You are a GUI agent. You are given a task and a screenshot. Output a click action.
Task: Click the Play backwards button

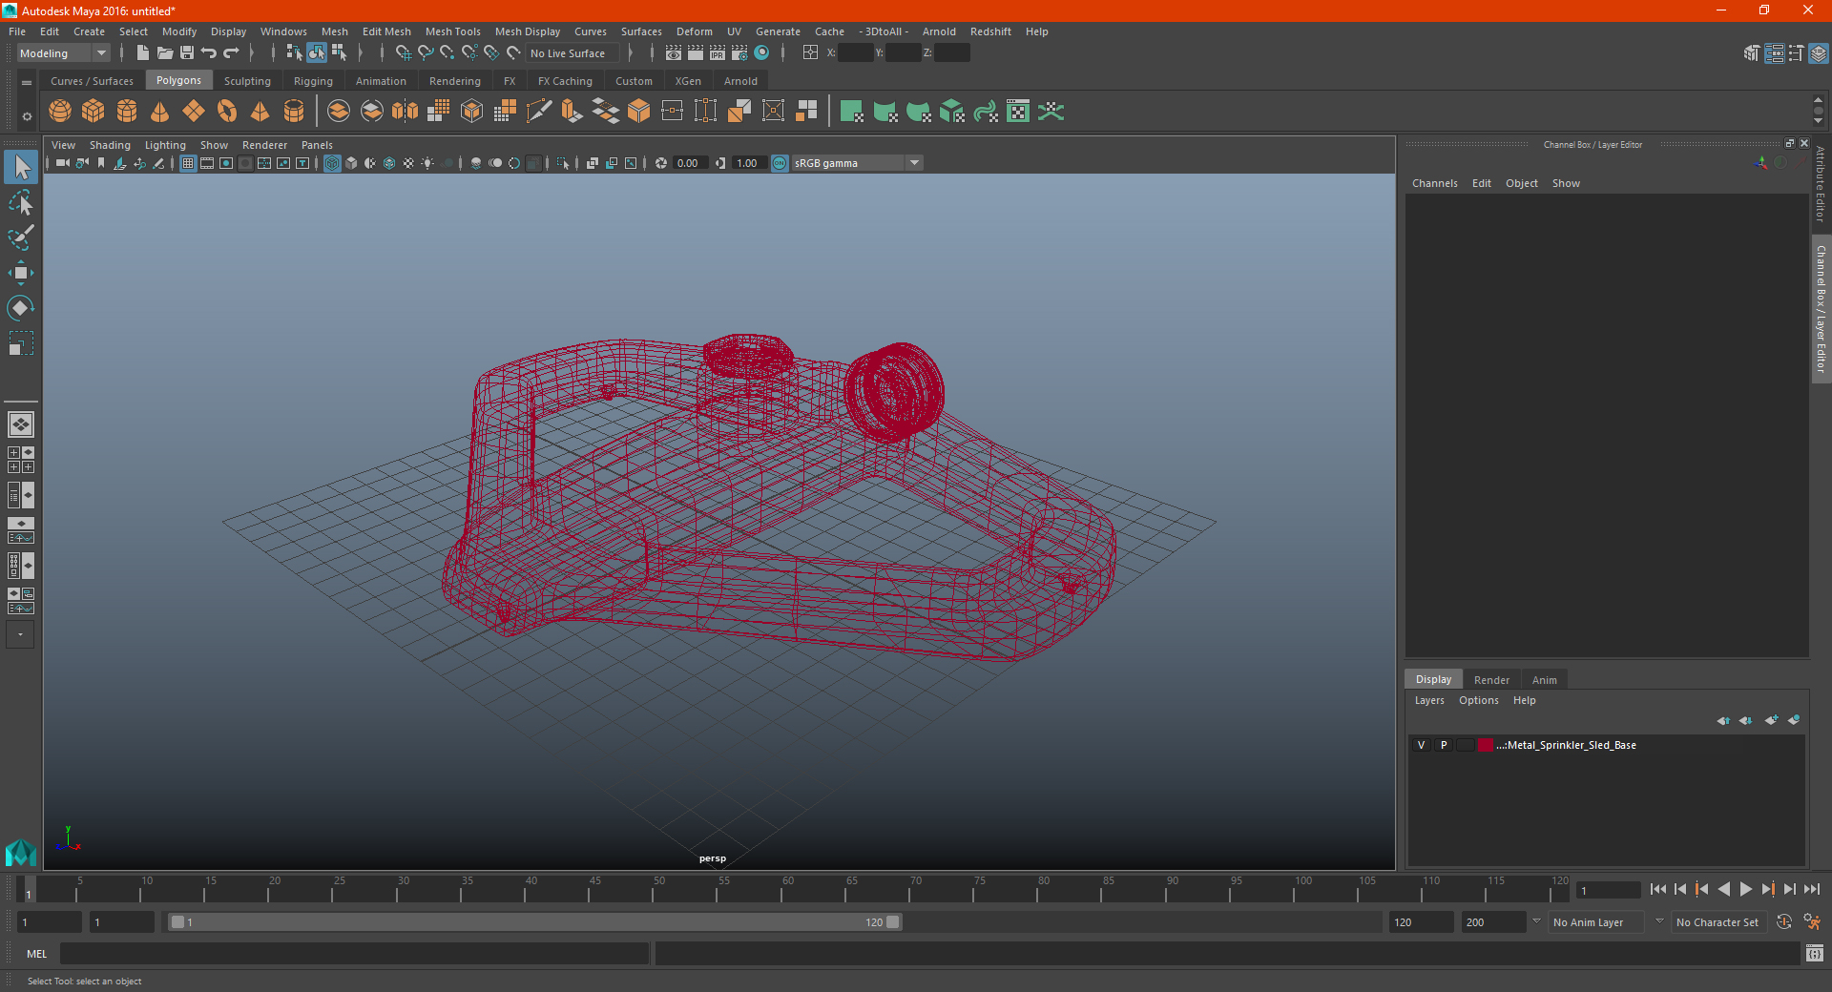tap(1724, 889)
